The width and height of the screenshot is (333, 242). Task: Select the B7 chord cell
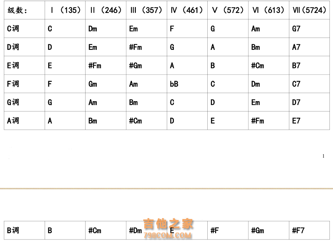[309, 65]
